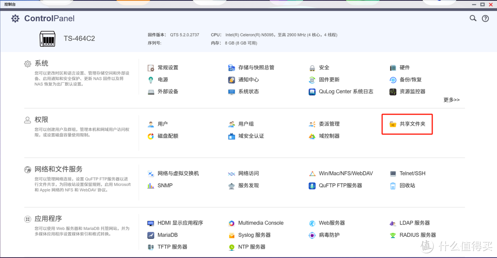Click the 回收站 recycle bin icon
The height and width of the screenshot is (258, 497).
pyautogui.click(x=393, y=185)
